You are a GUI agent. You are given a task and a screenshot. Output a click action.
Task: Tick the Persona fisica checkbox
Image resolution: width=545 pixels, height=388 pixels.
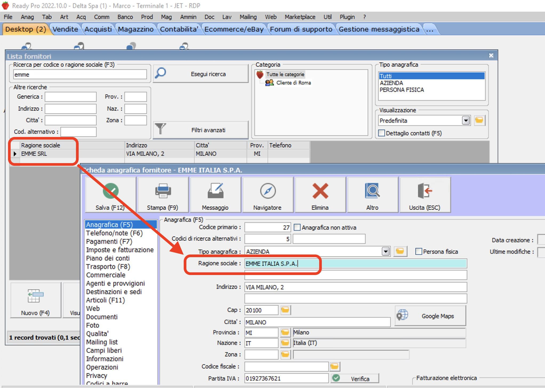tap(419, 251)
